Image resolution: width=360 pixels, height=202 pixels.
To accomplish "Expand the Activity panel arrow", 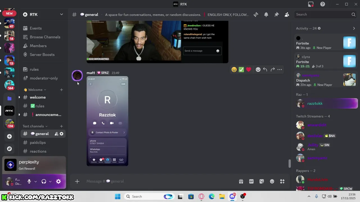I will pos(354,28).
